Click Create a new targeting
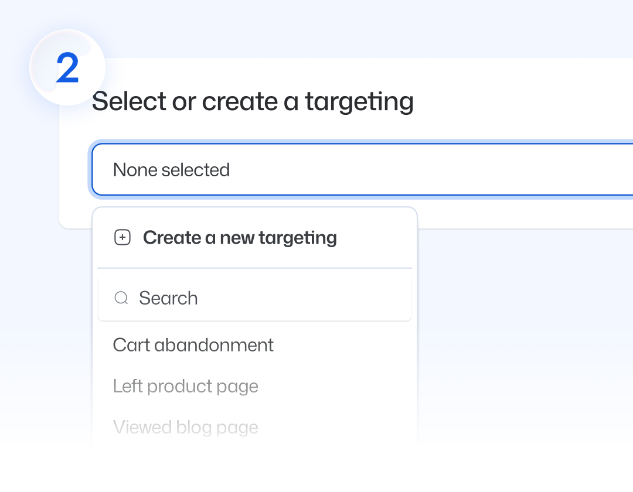This screenshot has height=492, width=633. click(x=240, y=238)
